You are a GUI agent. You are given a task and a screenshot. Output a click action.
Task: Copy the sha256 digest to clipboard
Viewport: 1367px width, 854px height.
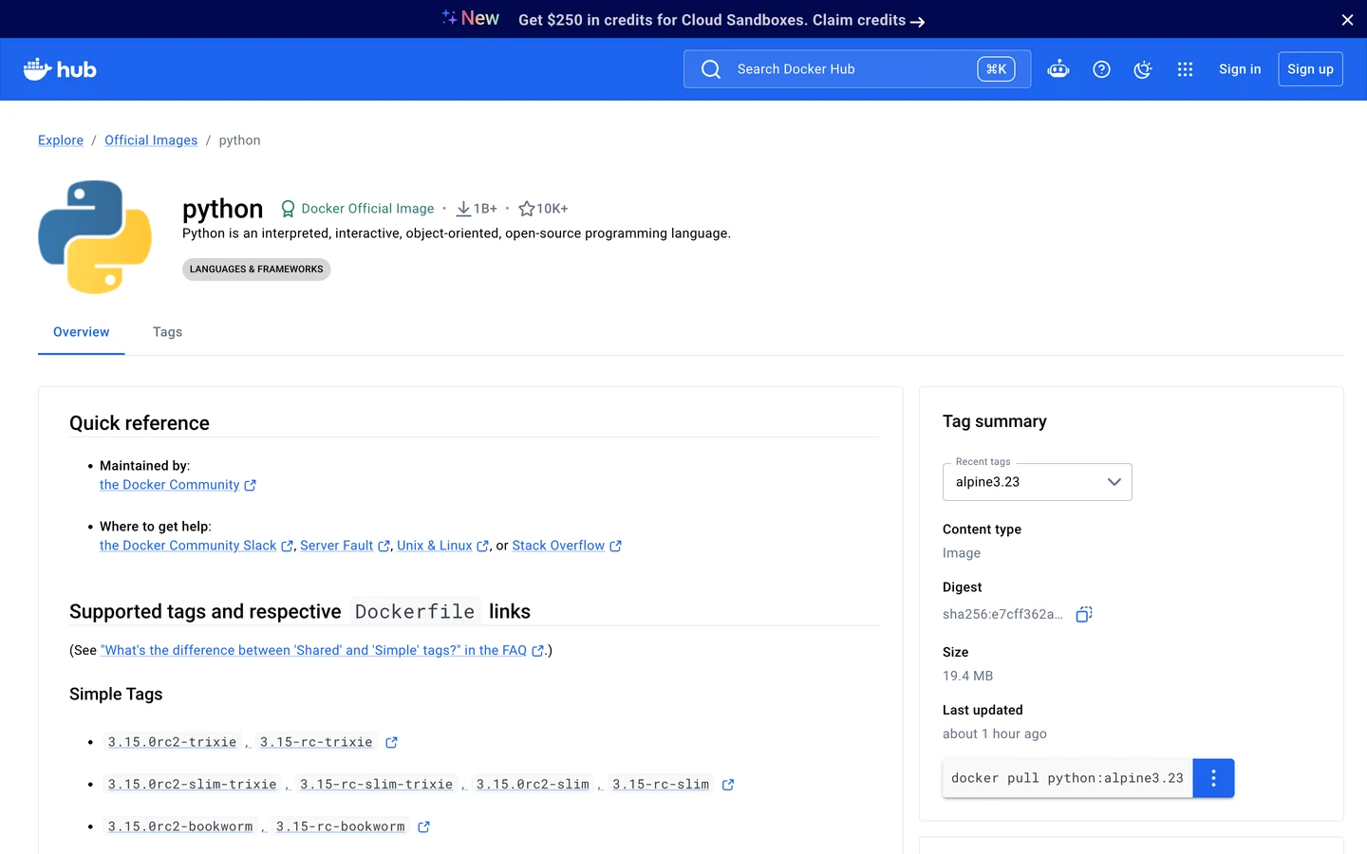(x=1084, y=614)
